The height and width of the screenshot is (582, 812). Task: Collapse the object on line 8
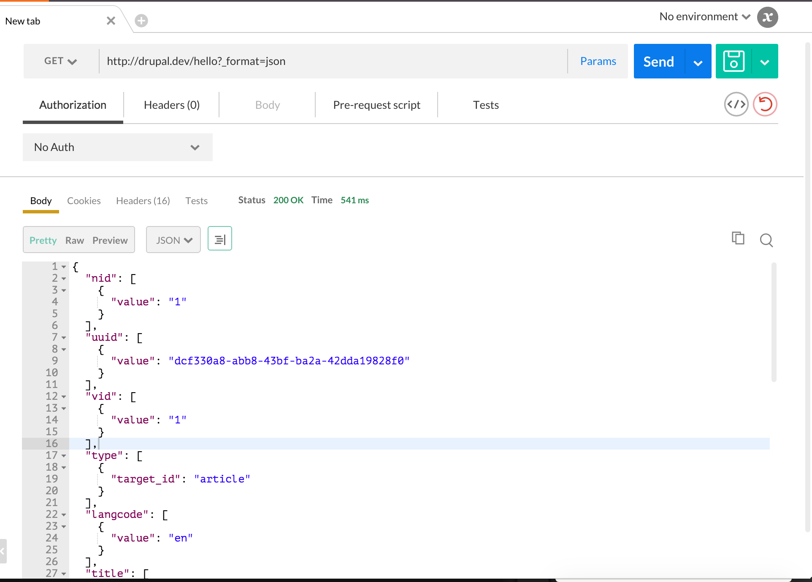(x=64, y=350)
